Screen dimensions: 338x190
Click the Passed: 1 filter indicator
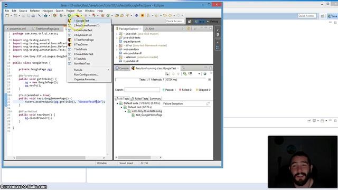tap(169, 90)
